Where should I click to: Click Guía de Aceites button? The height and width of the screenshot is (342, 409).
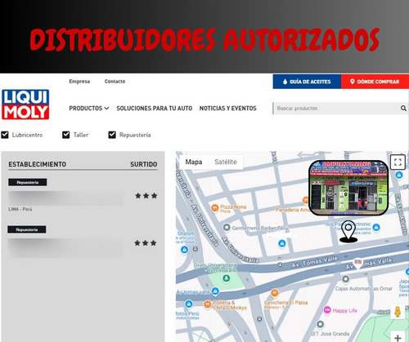coord(307,82)
